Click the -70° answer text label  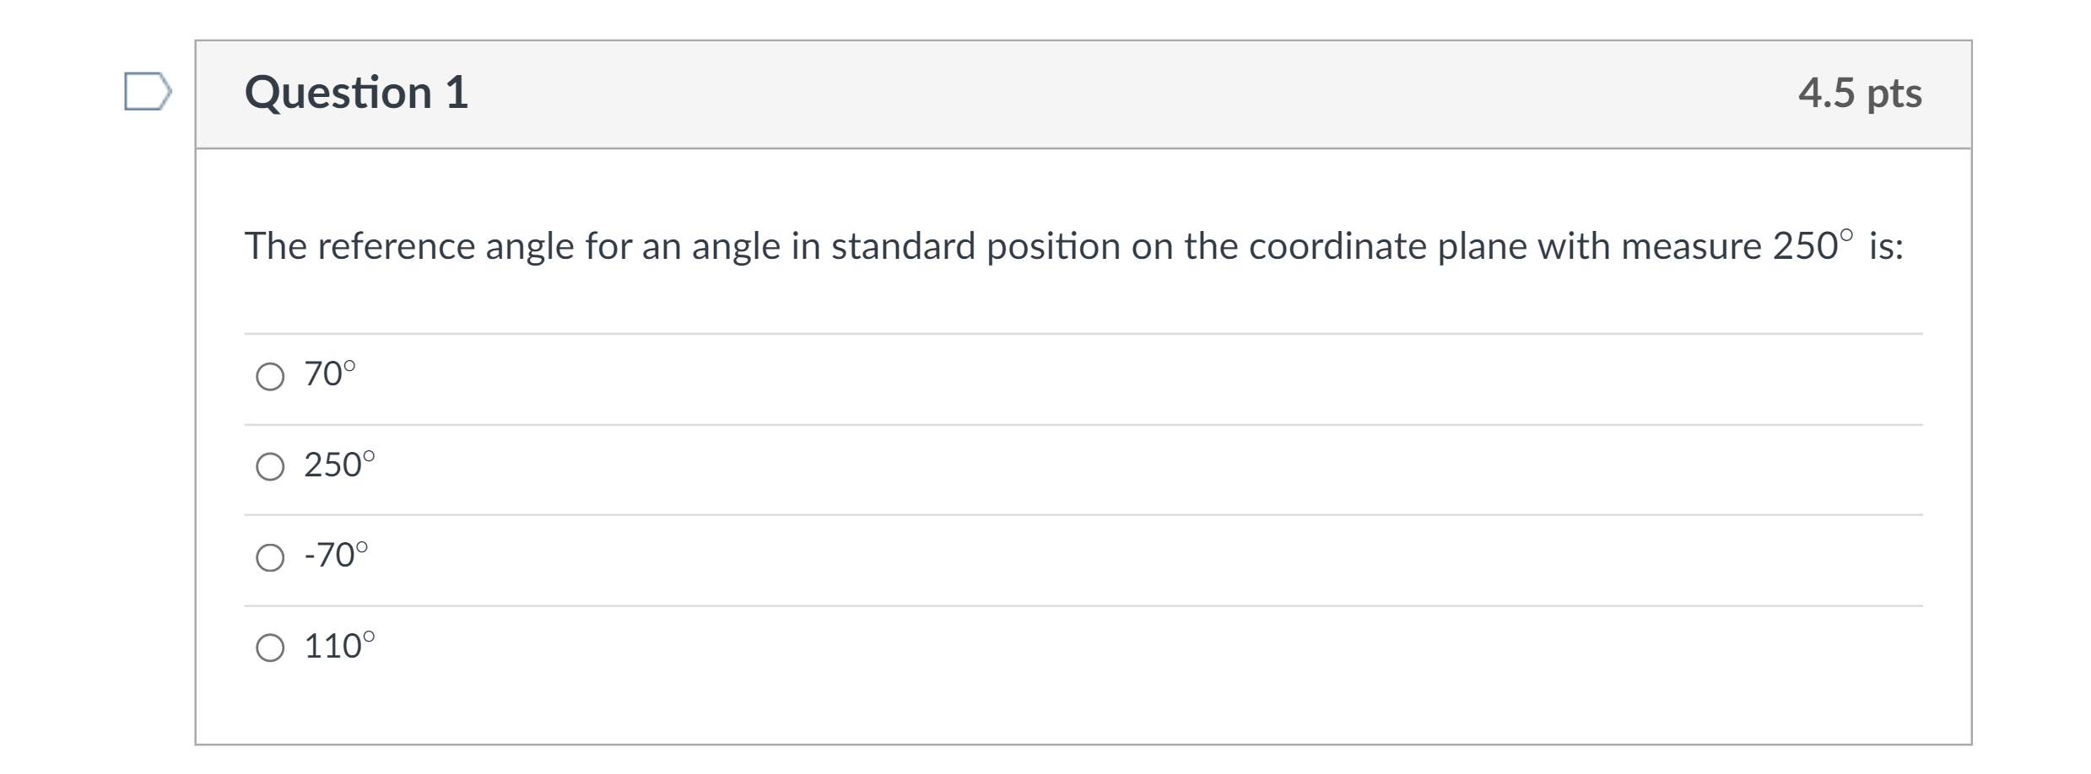point(334,554)
